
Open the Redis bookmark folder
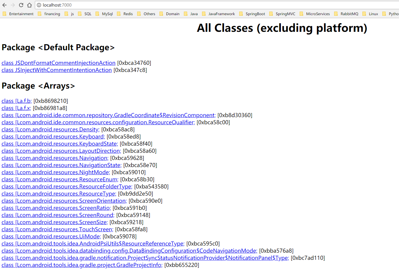(x=125, y=14)
